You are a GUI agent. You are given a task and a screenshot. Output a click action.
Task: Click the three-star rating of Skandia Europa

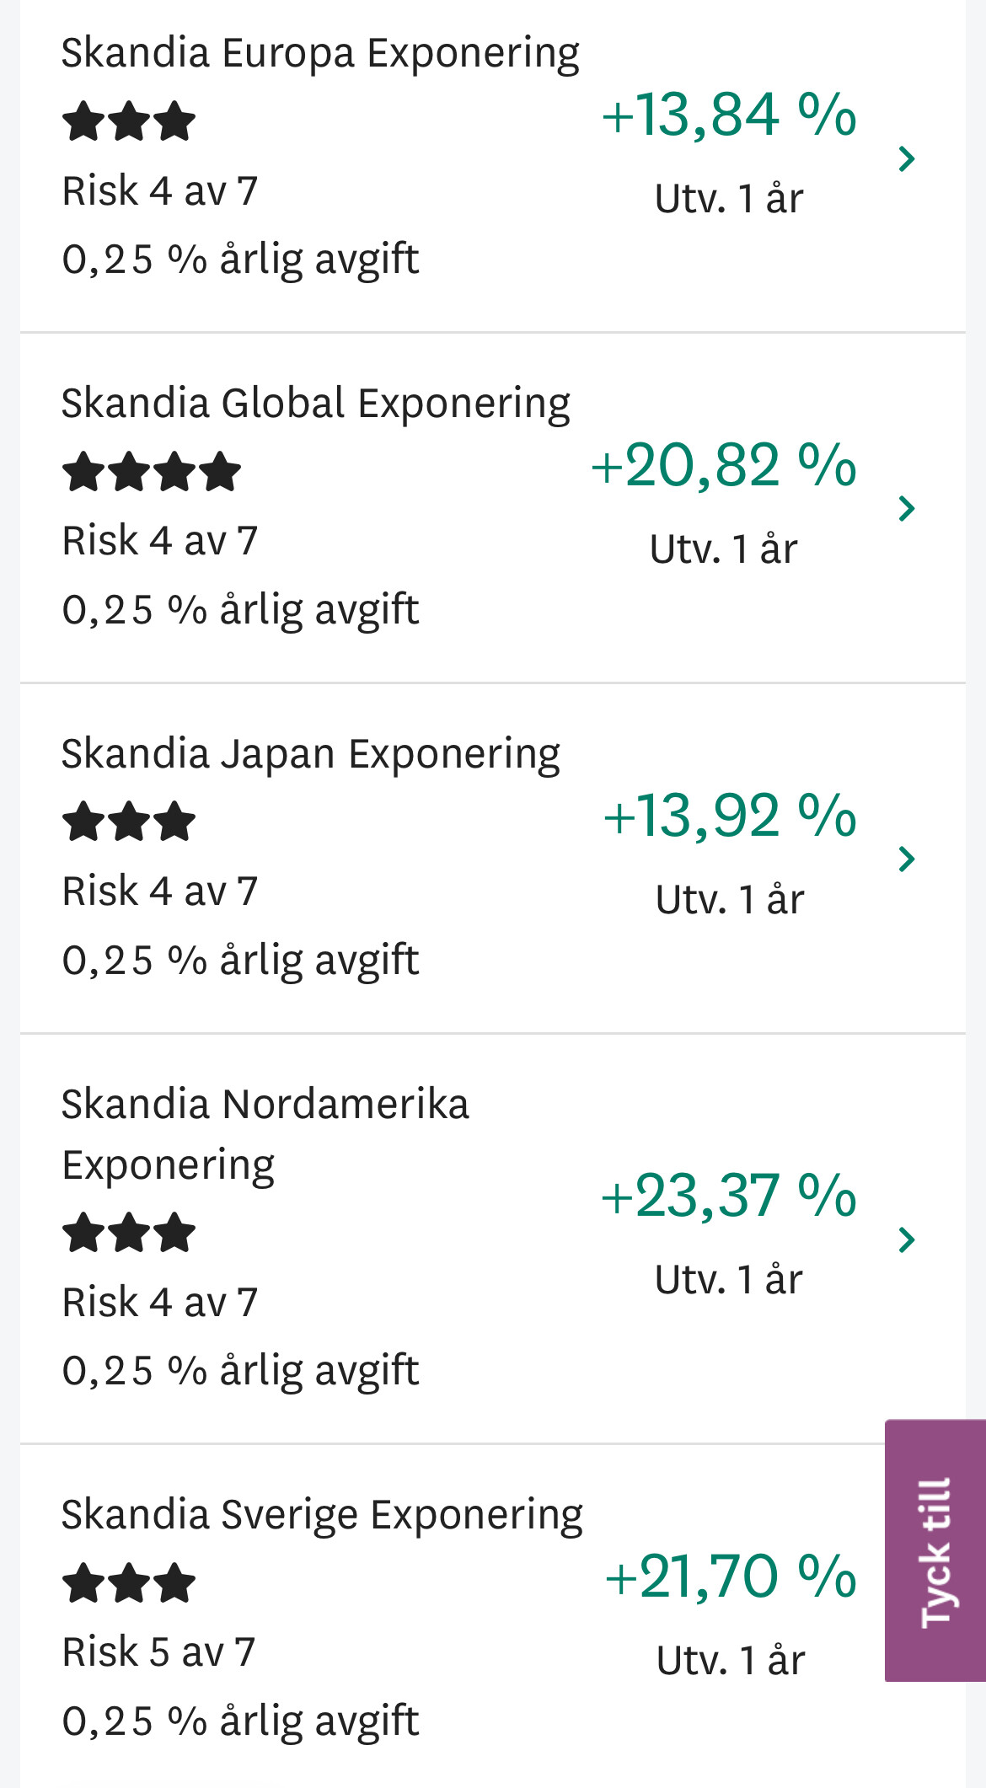tap(129, 121)
